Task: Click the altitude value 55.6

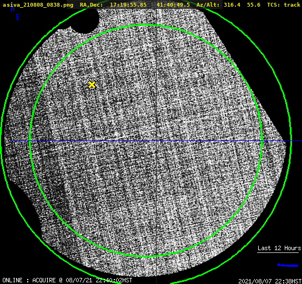Action: point(254,5)
